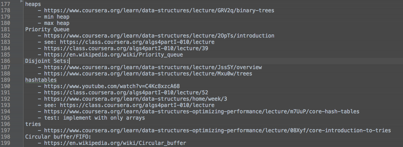This screenshot has height=147, width=403.
Task: Open the algs4partI-010 lecture/39 link
Action: coord(126,48)
